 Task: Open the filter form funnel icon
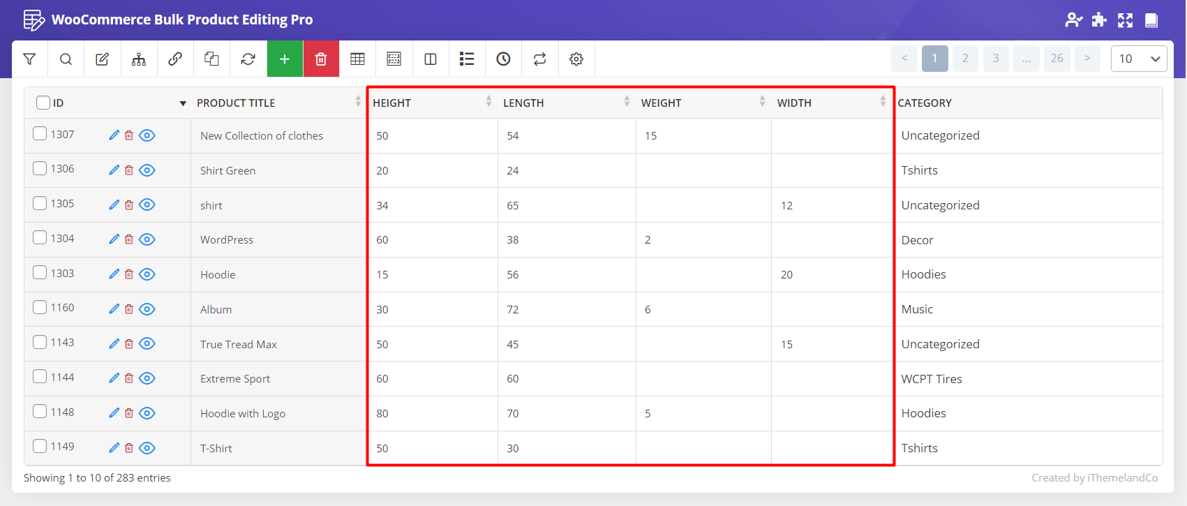(29, 59)
